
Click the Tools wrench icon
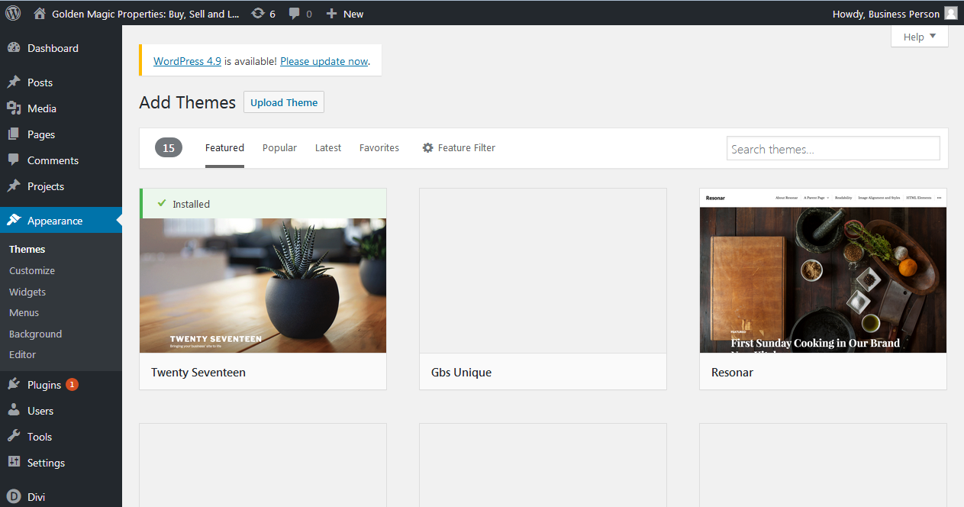[14, 437]
